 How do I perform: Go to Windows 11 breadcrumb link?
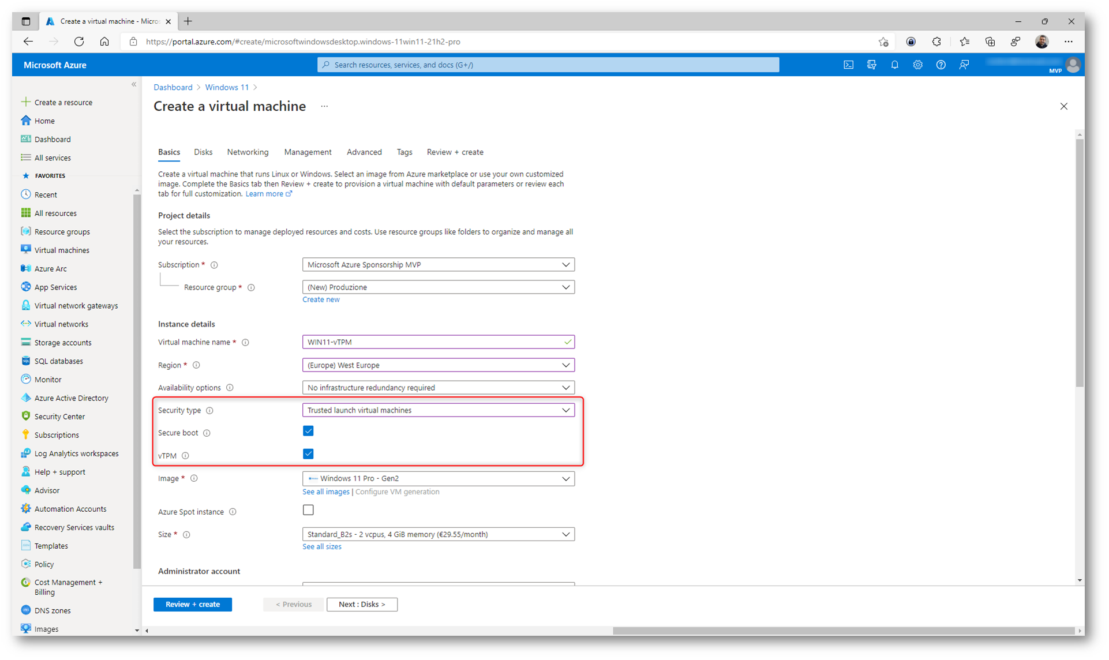tap(227, 87)
